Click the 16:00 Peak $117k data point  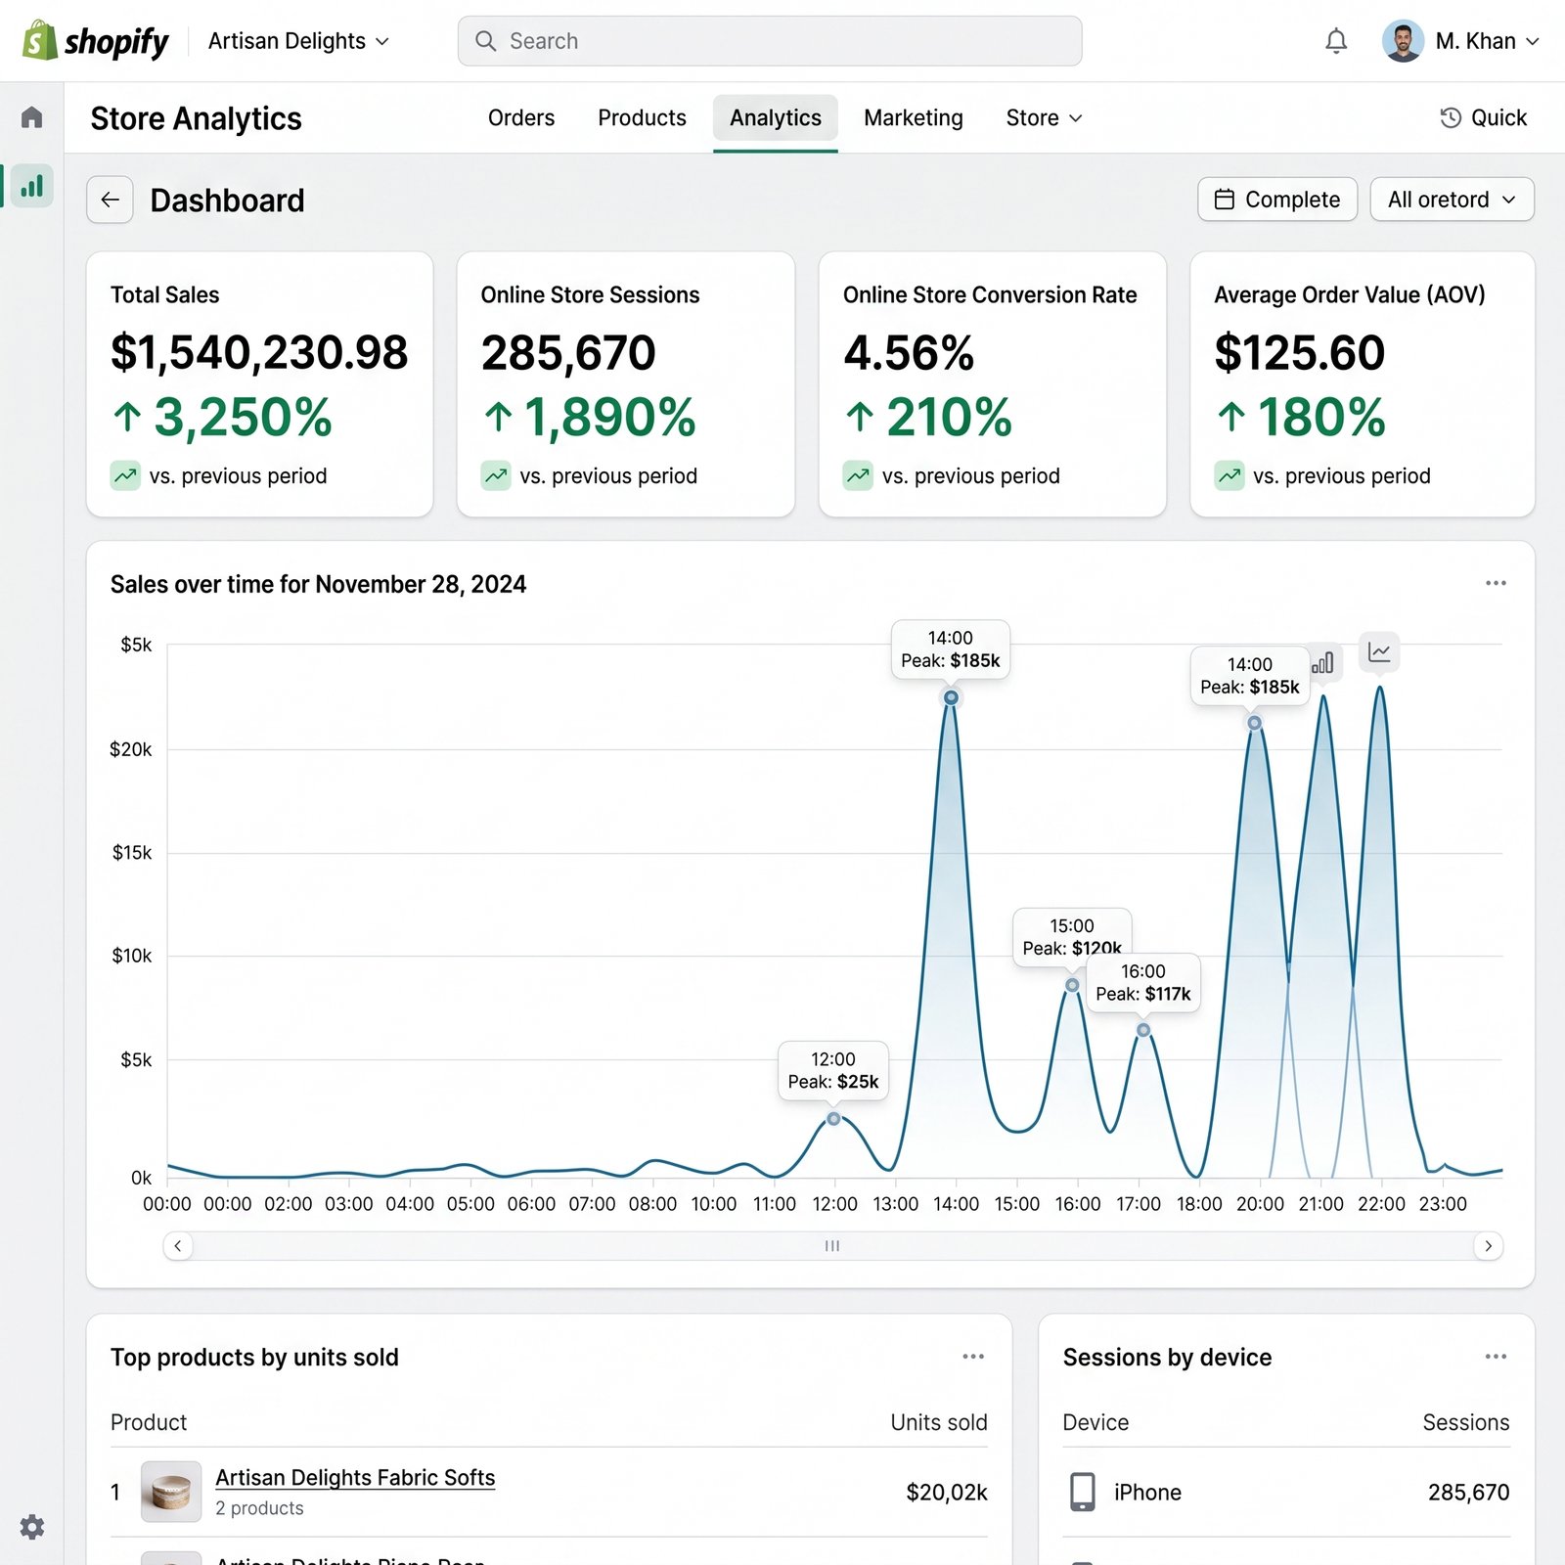click(x=1143, y=1030)
